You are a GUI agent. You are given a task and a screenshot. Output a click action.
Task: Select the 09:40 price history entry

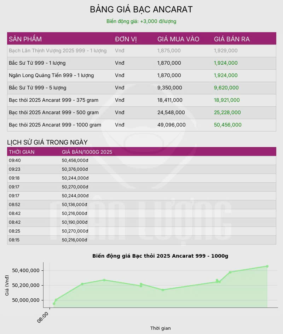[x=15, y=160]
